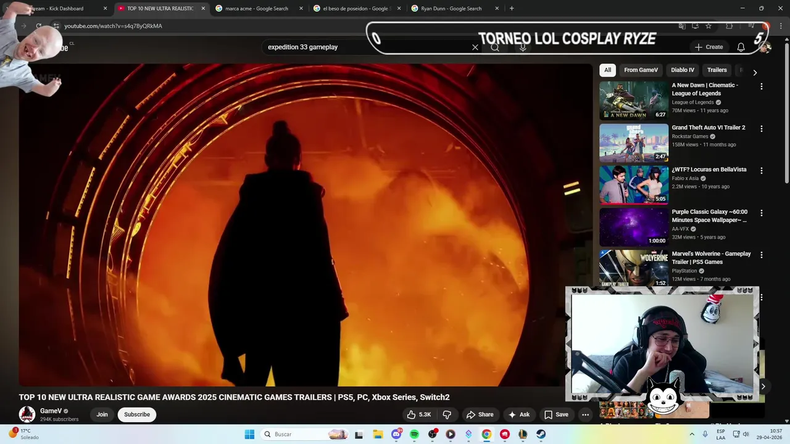Screen dimensions: 790x444
Task: Open options for Locuras en BellaVista video
Action: (x=761, y=170)
